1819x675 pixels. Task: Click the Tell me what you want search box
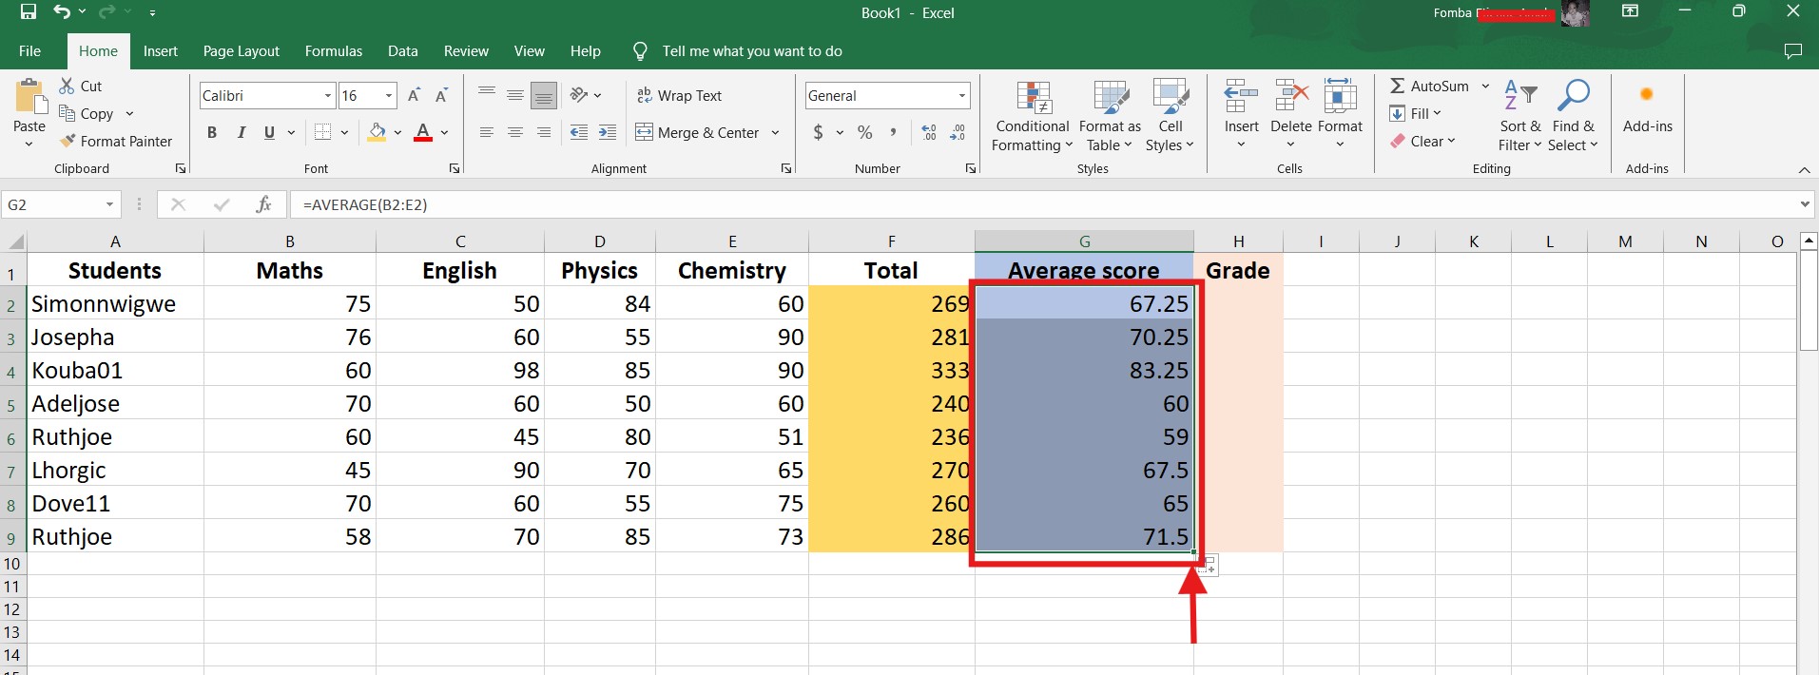[751, 51]
